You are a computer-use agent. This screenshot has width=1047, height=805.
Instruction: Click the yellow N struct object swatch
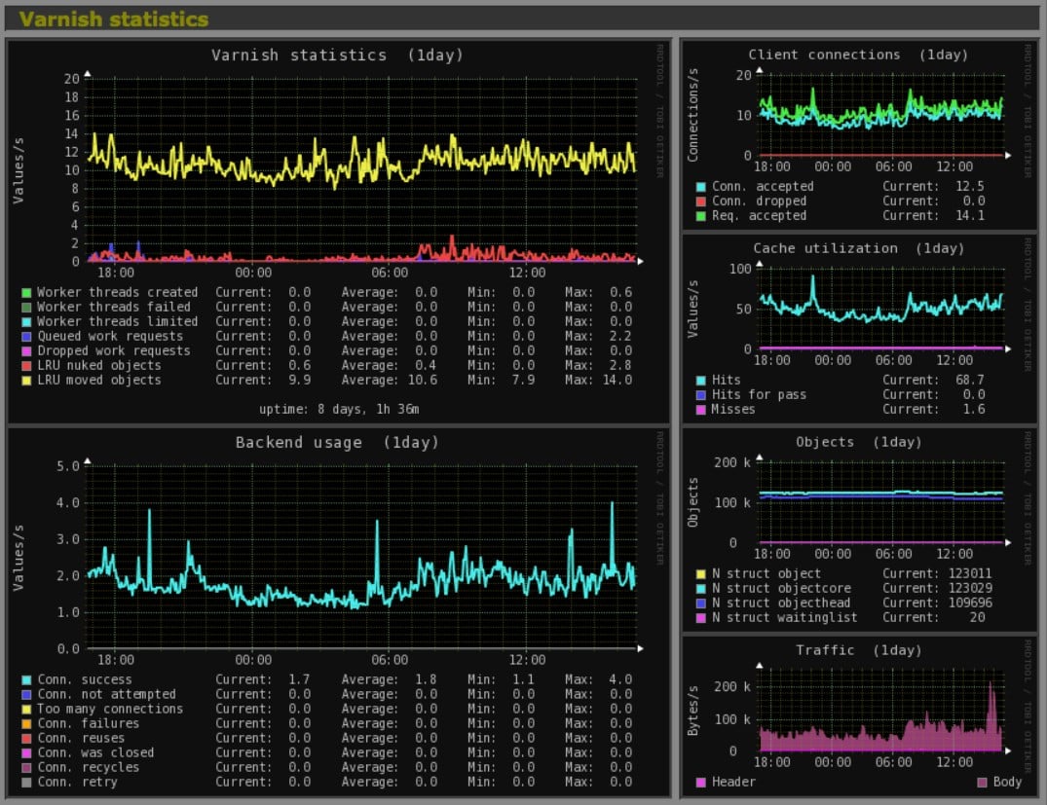point(701,574)
